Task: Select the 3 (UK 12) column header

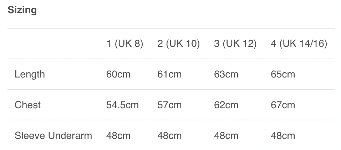Action: point(235,44)
